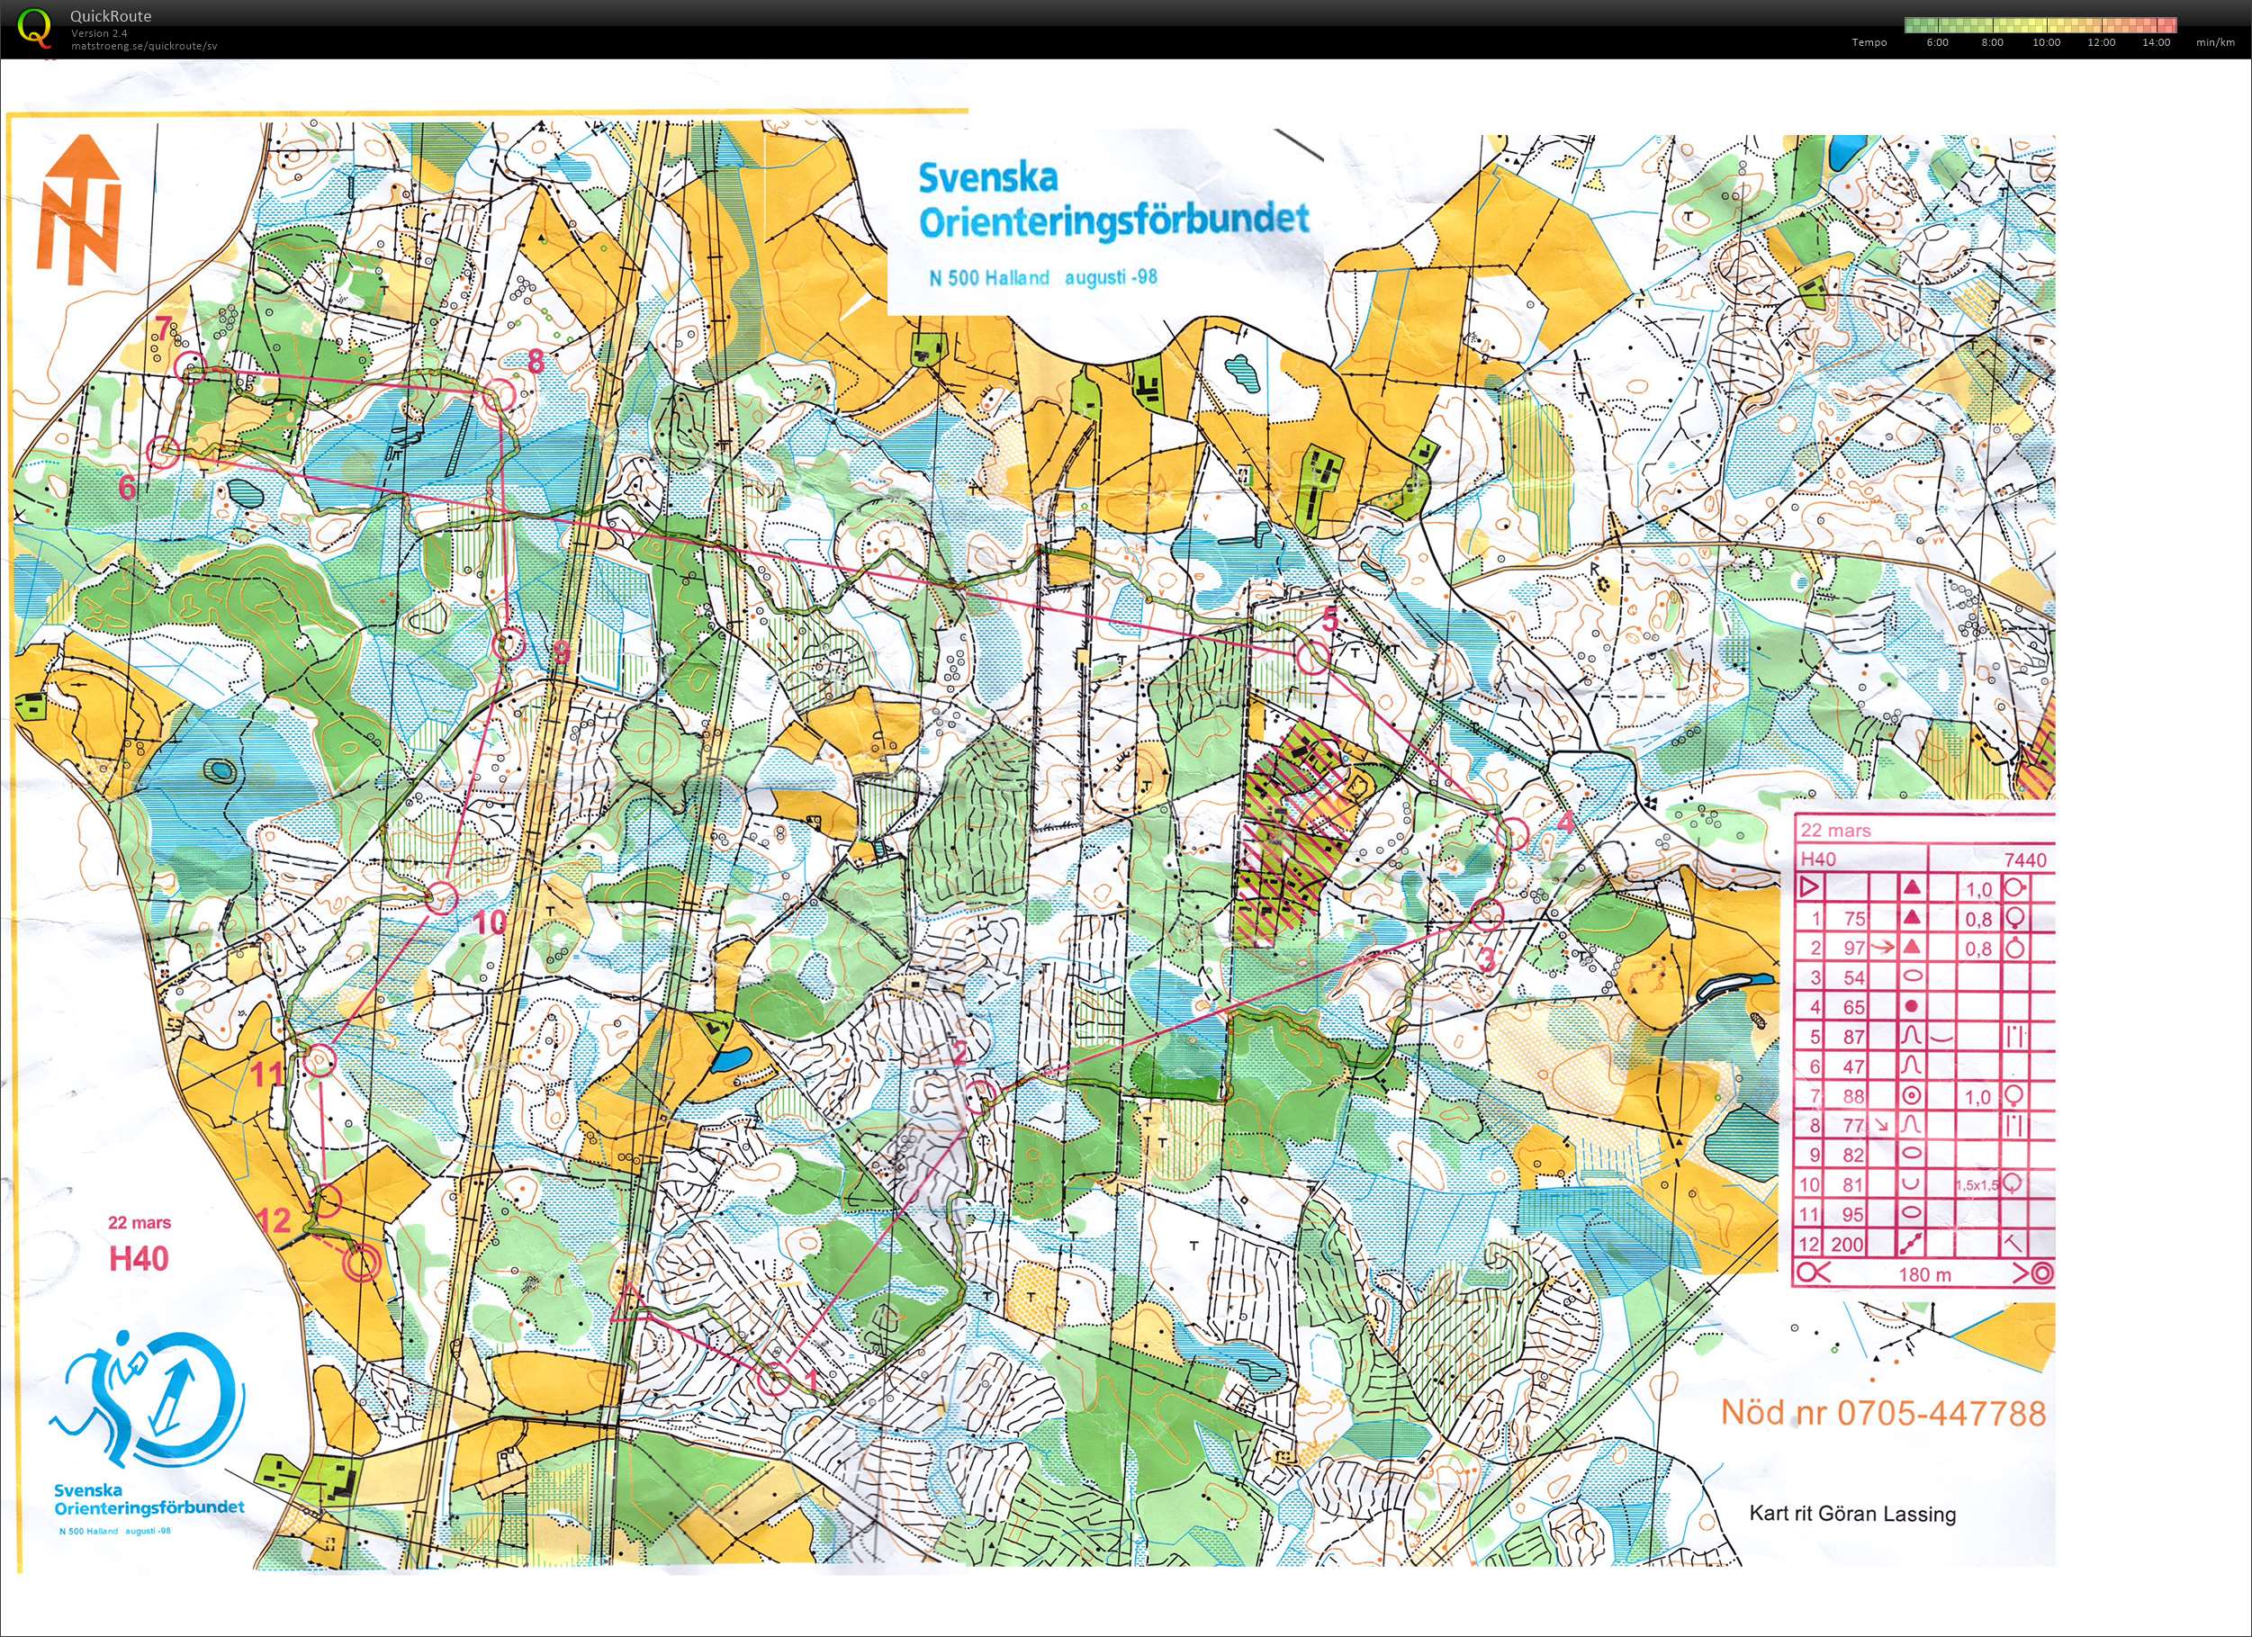
Task: Click the top N 500 Halland augusti -98 text
Action: (x=1042, y=277)
